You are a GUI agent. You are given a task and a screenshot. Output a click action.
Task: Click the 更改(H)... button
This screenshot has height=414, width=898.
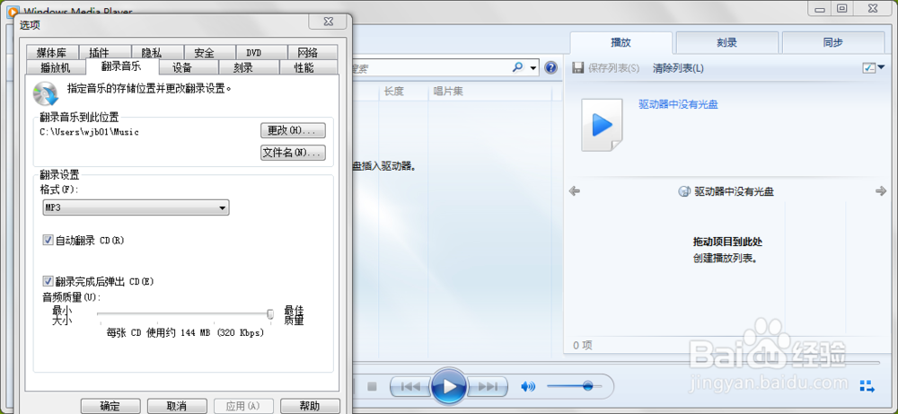(x=294, y=130)
